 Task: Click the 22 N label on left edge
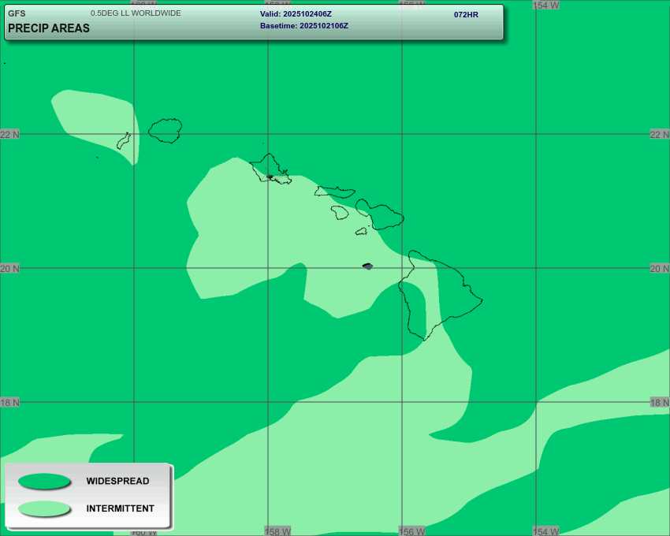[x=10, y=135]
